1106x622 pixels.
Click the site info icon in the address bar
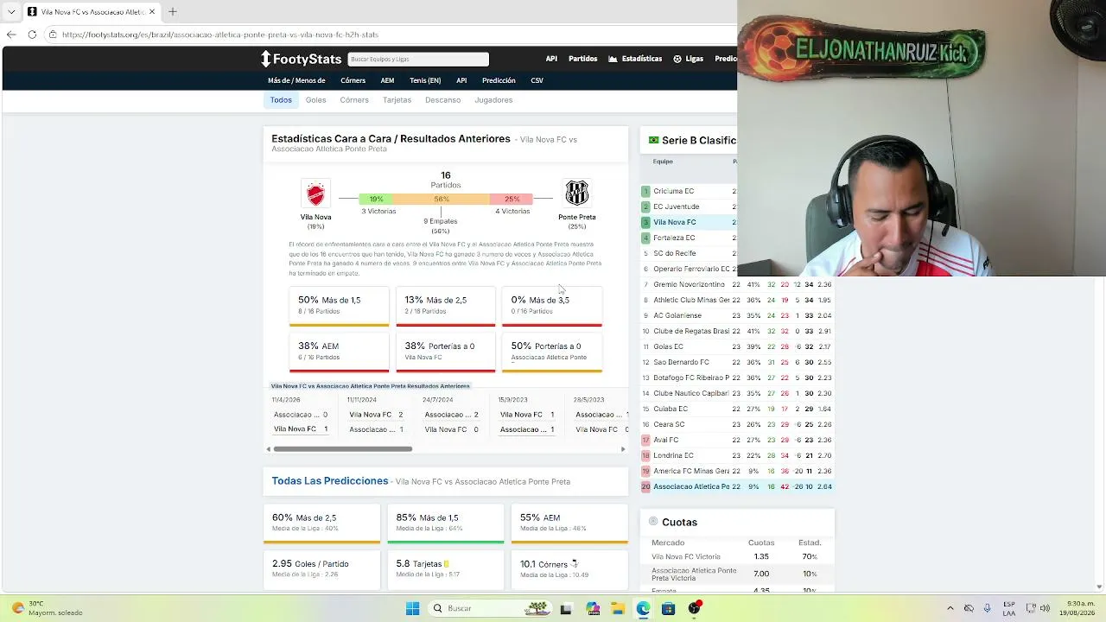[x=53, y=35]
